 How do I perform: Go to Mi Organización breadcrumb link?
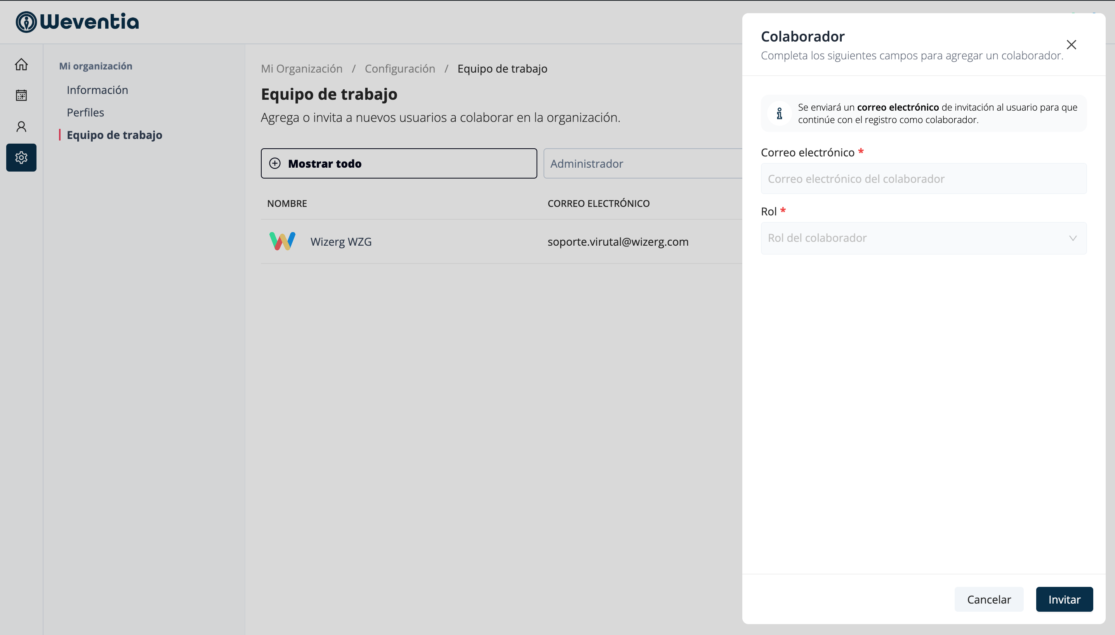pos(301,68)
